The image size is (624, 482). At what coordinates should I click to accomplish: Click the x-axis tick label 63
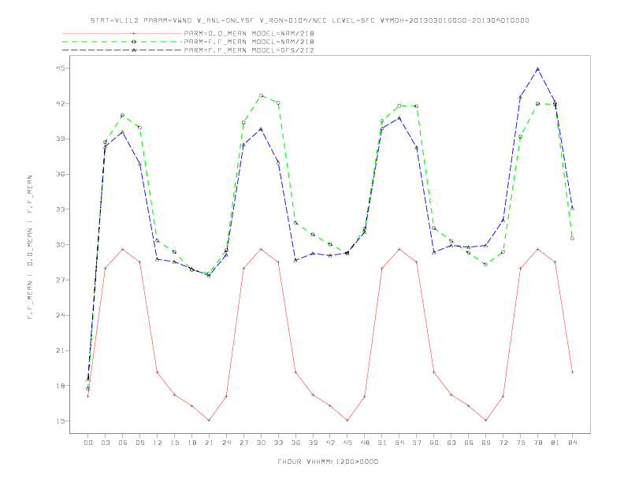451,443
